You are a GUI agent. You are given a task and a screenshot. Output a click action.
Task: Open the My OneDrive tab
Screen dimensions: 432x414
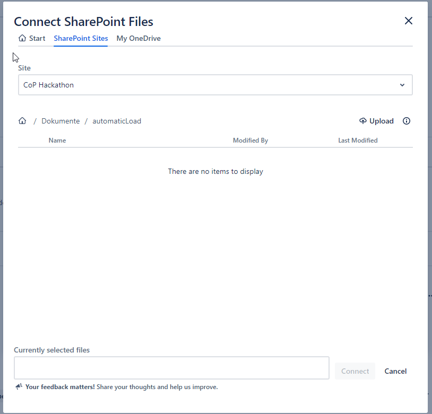(139, 38)
